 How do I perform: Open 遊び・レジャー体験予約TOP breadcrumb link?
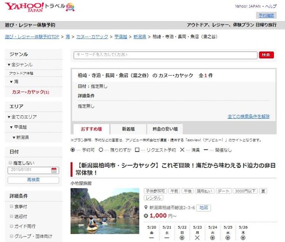[32, 37]
